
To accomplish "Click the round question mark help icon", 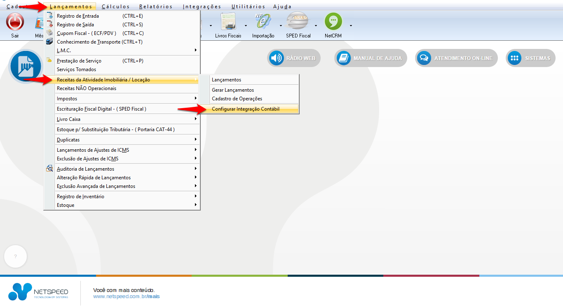I will pyautogui.click(x=15, y=257).
